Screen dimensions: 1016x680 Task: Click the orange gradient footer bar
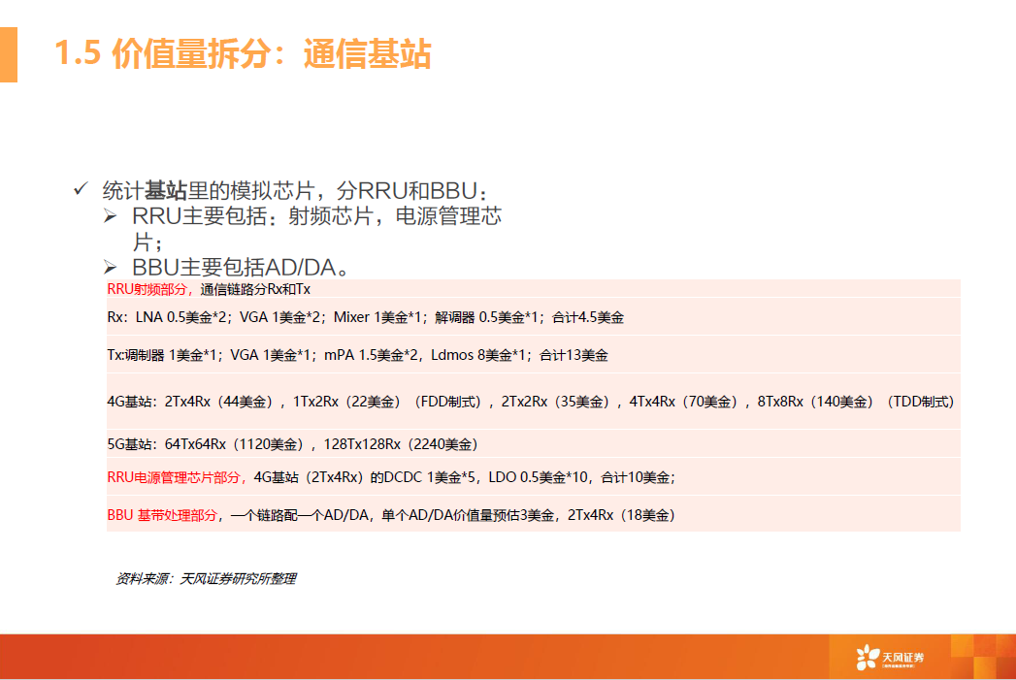tap(408, 657)
